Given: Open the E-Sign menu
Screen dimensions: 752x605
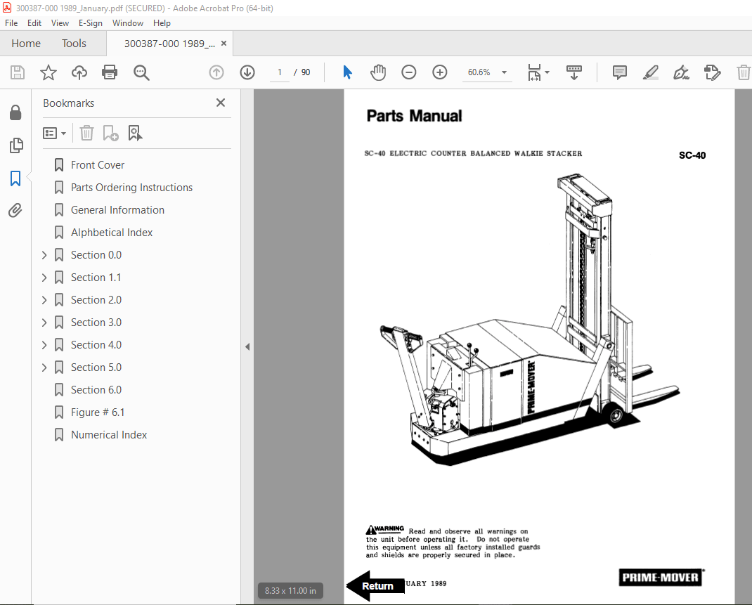Looking at the screenshot, I should pyautogui.click(x=91, y=22).
